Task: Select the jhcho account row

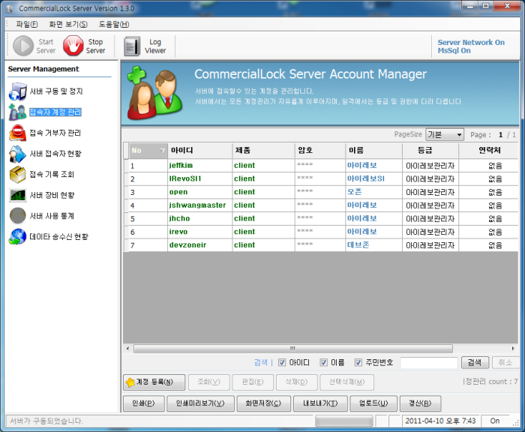Action: tap(321, 219)
